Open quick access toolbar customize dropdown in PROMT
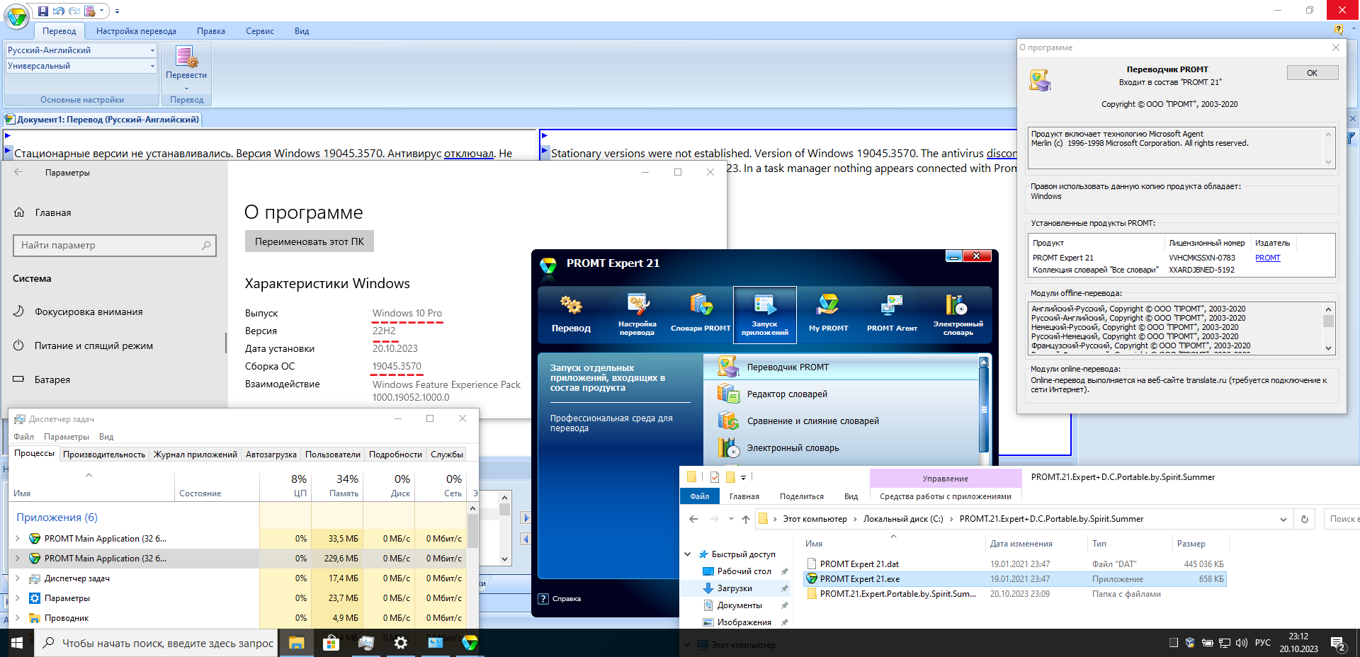This screenshot has width=1360, height=657. click(x=117, y=11)
